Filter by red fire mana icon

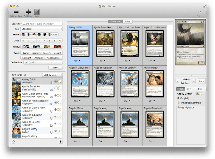coord(45,34)
